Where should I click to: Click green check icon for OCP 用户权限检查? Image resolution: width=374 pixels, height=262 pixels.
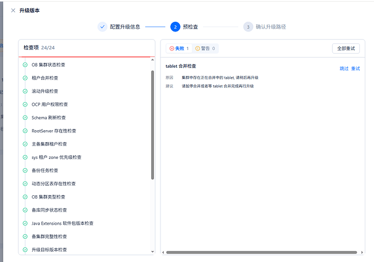tap(25, 104)
